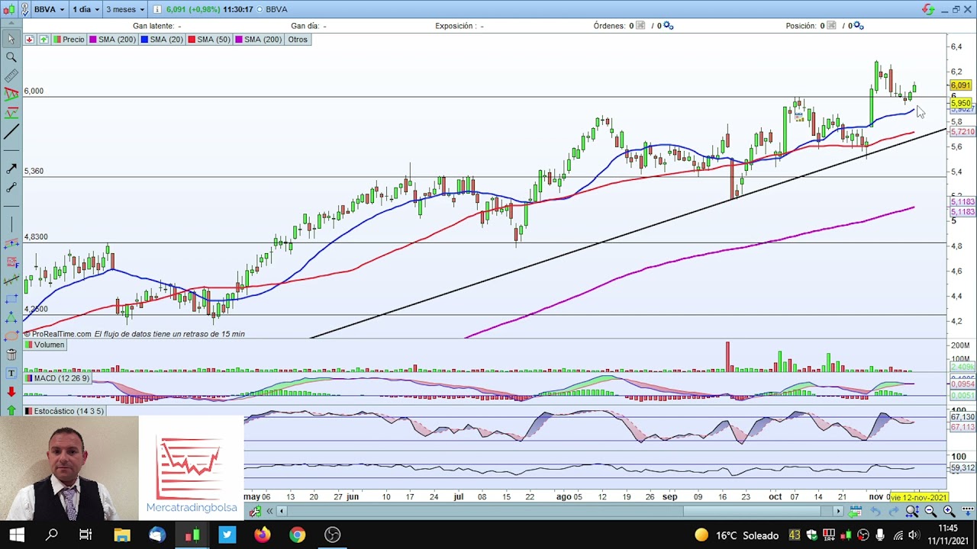Select the ruler measurement tool

11,76
